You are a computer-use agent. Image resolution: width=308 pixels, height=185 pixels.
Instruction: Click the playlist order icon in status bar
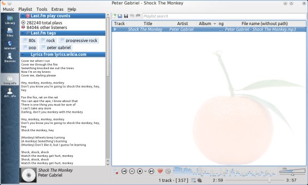(x=194, y=180)
